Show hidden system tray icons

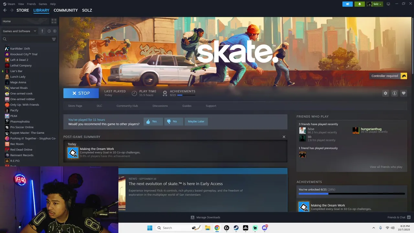374,228
